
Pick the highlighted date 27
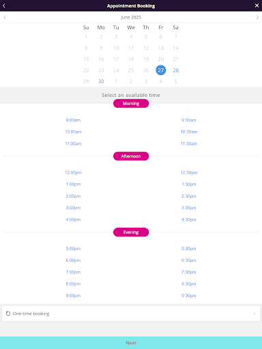point(161,70)
